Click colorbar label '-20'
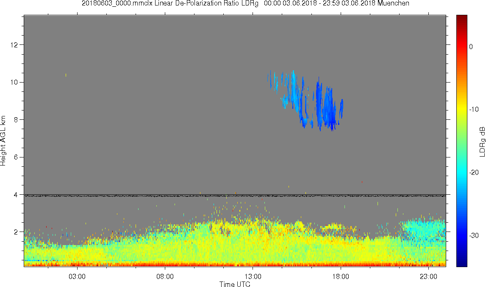This screenshot has width=486, height=287. (x=474, y=173)
